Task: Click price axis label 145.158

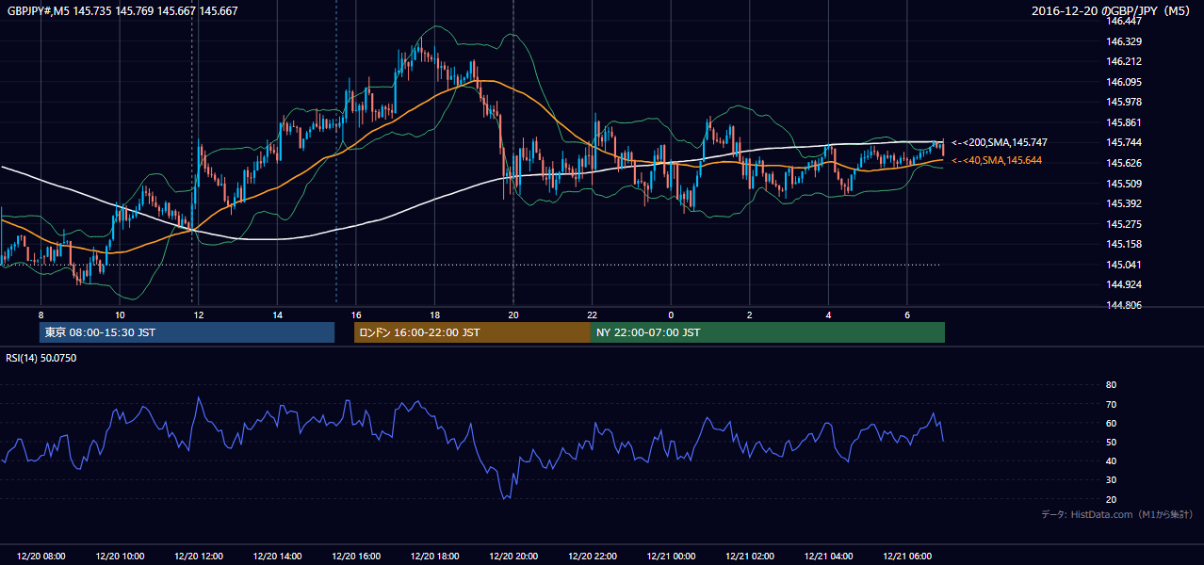Action: pos(1124,244)
